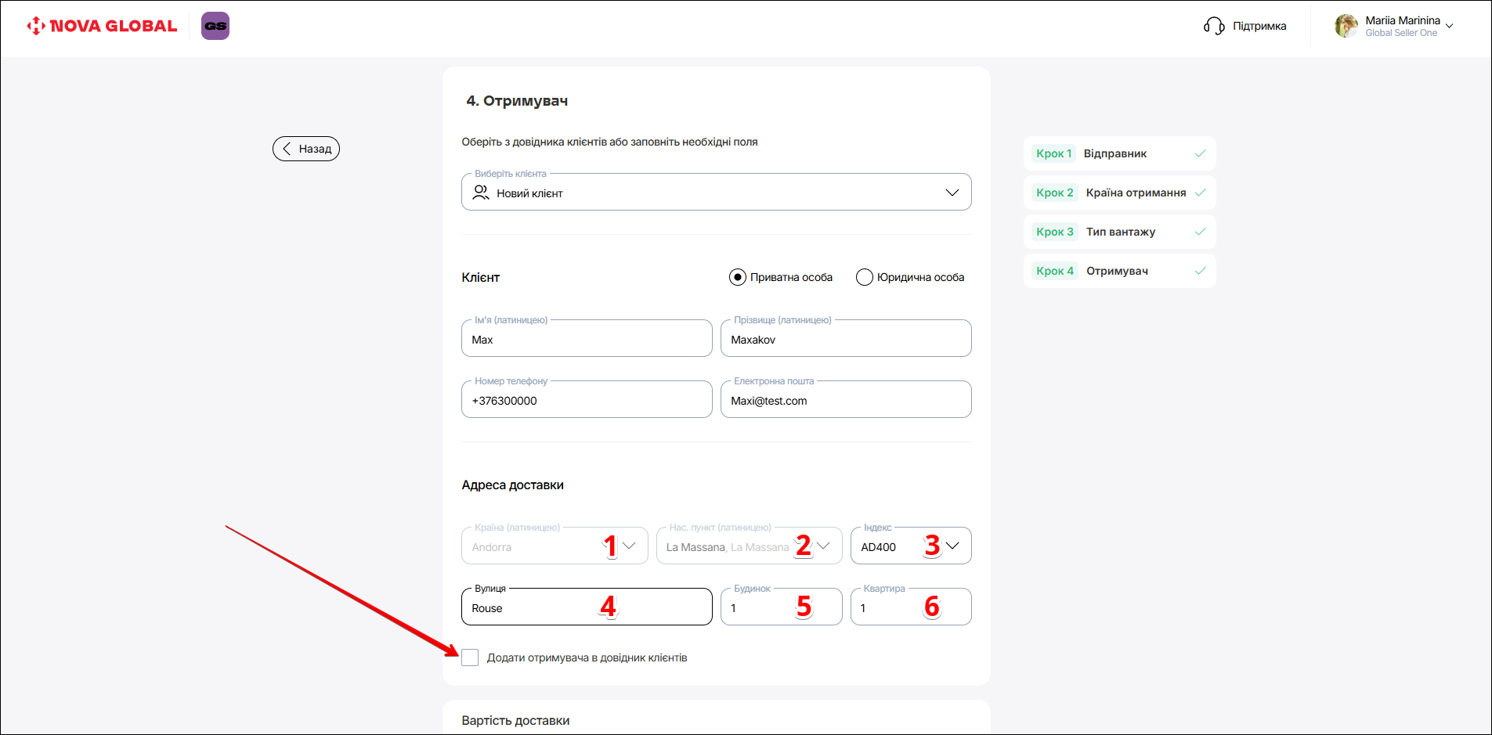1492x735 pixels.
Task: Open the Підтримка support link
Action: point(1259,26)
